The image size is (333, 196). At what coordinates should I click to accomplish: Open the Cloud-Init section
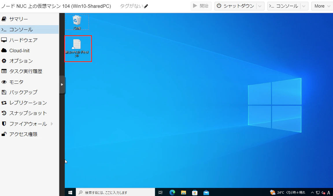(x=29, y=51)
